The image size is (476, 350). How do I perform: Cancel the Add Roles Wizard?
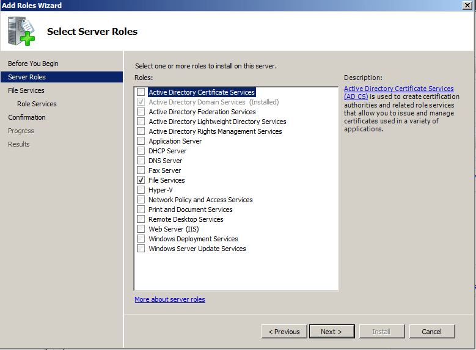[x=431, y=332]
